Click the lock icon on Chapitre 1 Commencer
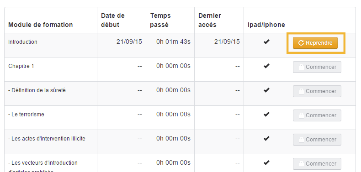This screenshot has height=172, width=361. tap(301, 67)
